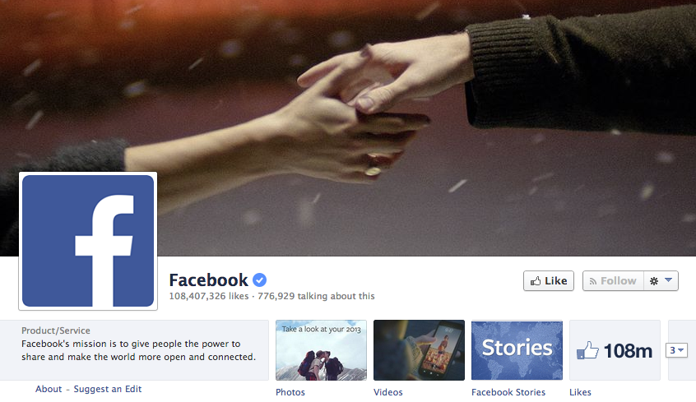
Task: Expand the dropdown arrow beside gear icon
Action: (669, 280)
